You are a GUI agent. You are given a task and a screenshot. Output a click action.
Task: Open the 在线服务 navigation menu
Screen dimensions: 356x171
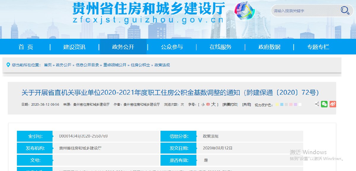220,47
